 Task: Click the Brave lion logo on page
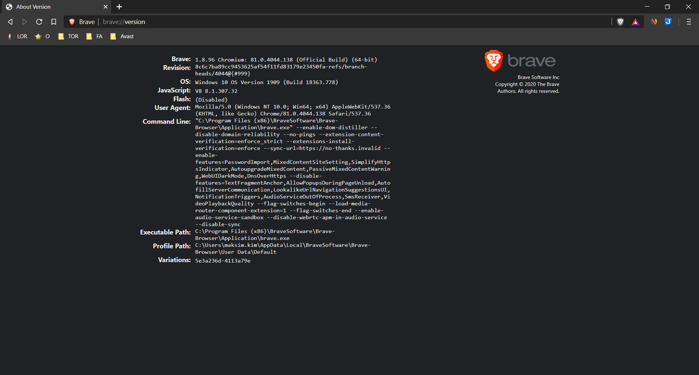coord(494,60)
